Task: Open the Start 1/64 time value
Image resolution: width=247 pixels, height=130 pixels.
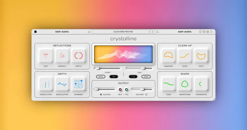Action: click(x=114, y=77)
